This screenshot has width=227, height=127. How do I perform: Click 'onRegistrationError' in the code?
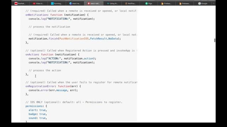[40, 86]
